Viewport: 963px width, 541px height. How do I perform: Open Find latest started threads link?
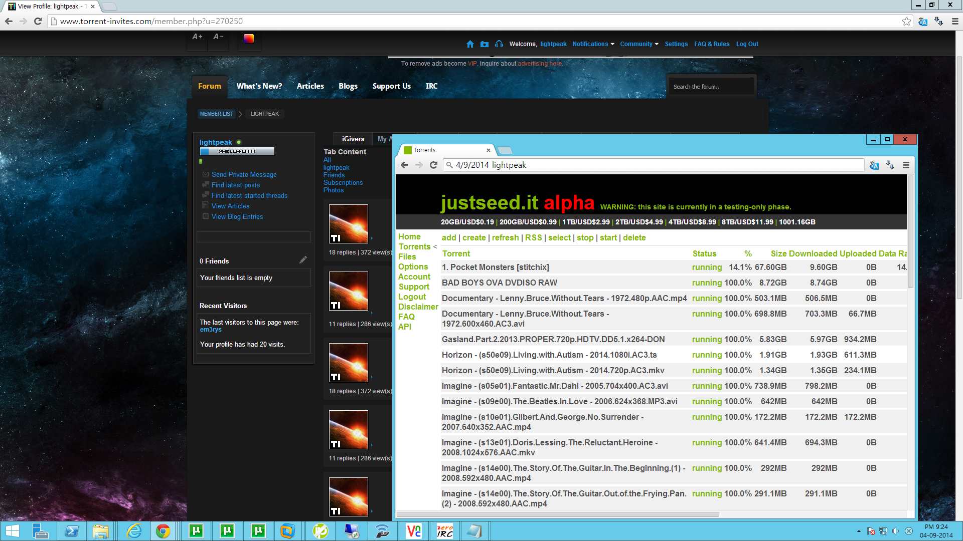[x=249, y=195]
